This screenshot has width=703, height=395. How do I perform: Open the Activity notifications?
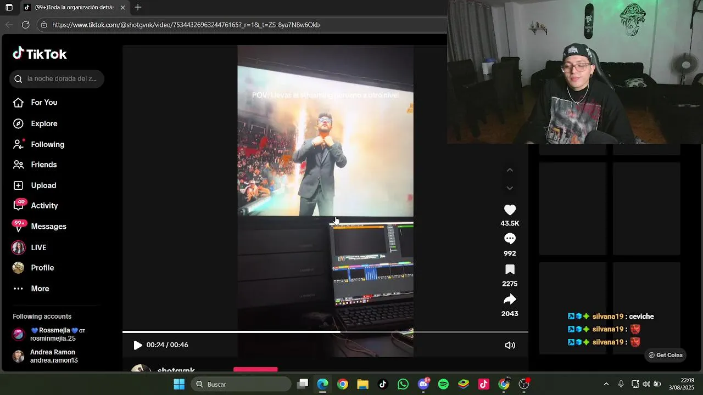[36, 206]
